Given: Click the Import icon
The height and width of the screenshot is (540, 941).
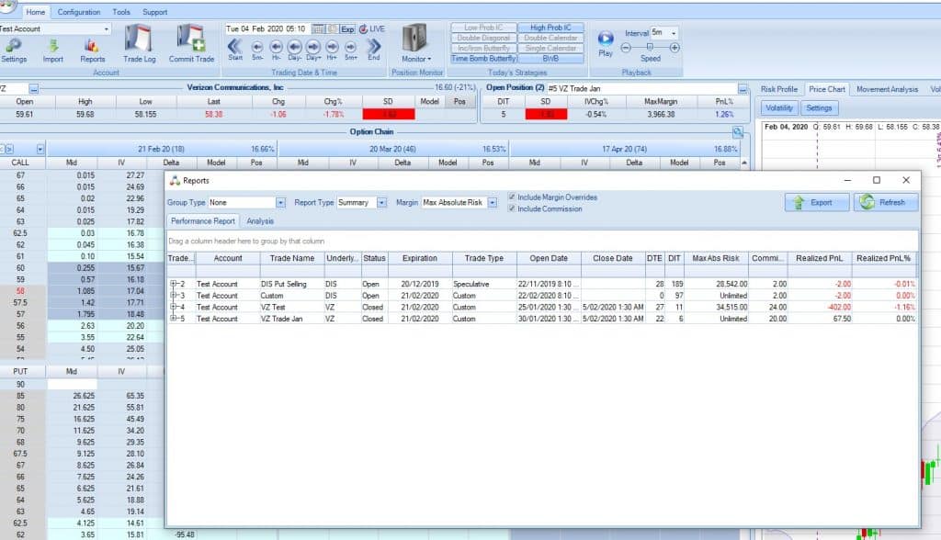Looking at the screenshot, I should tap(52, 46).
